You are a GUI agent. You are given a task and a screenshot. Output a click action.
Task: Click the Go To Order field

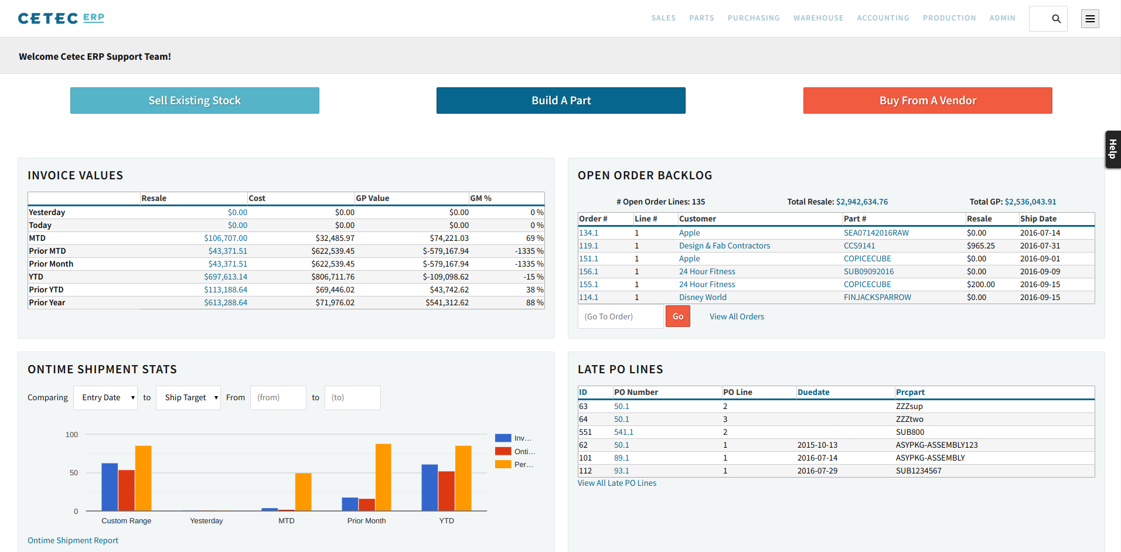(621, 316)
